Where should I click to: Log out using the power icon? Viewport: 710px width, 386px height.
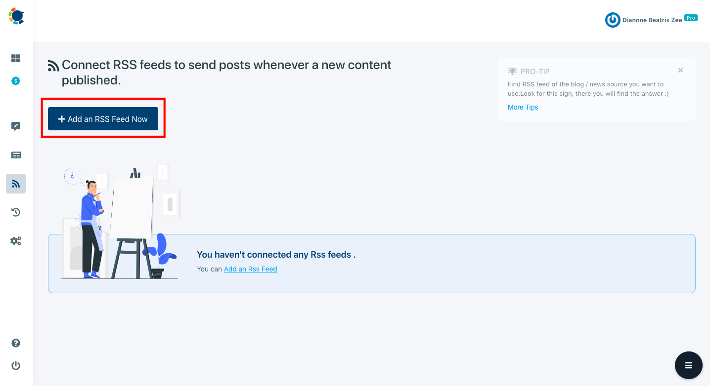click(15, 365)
